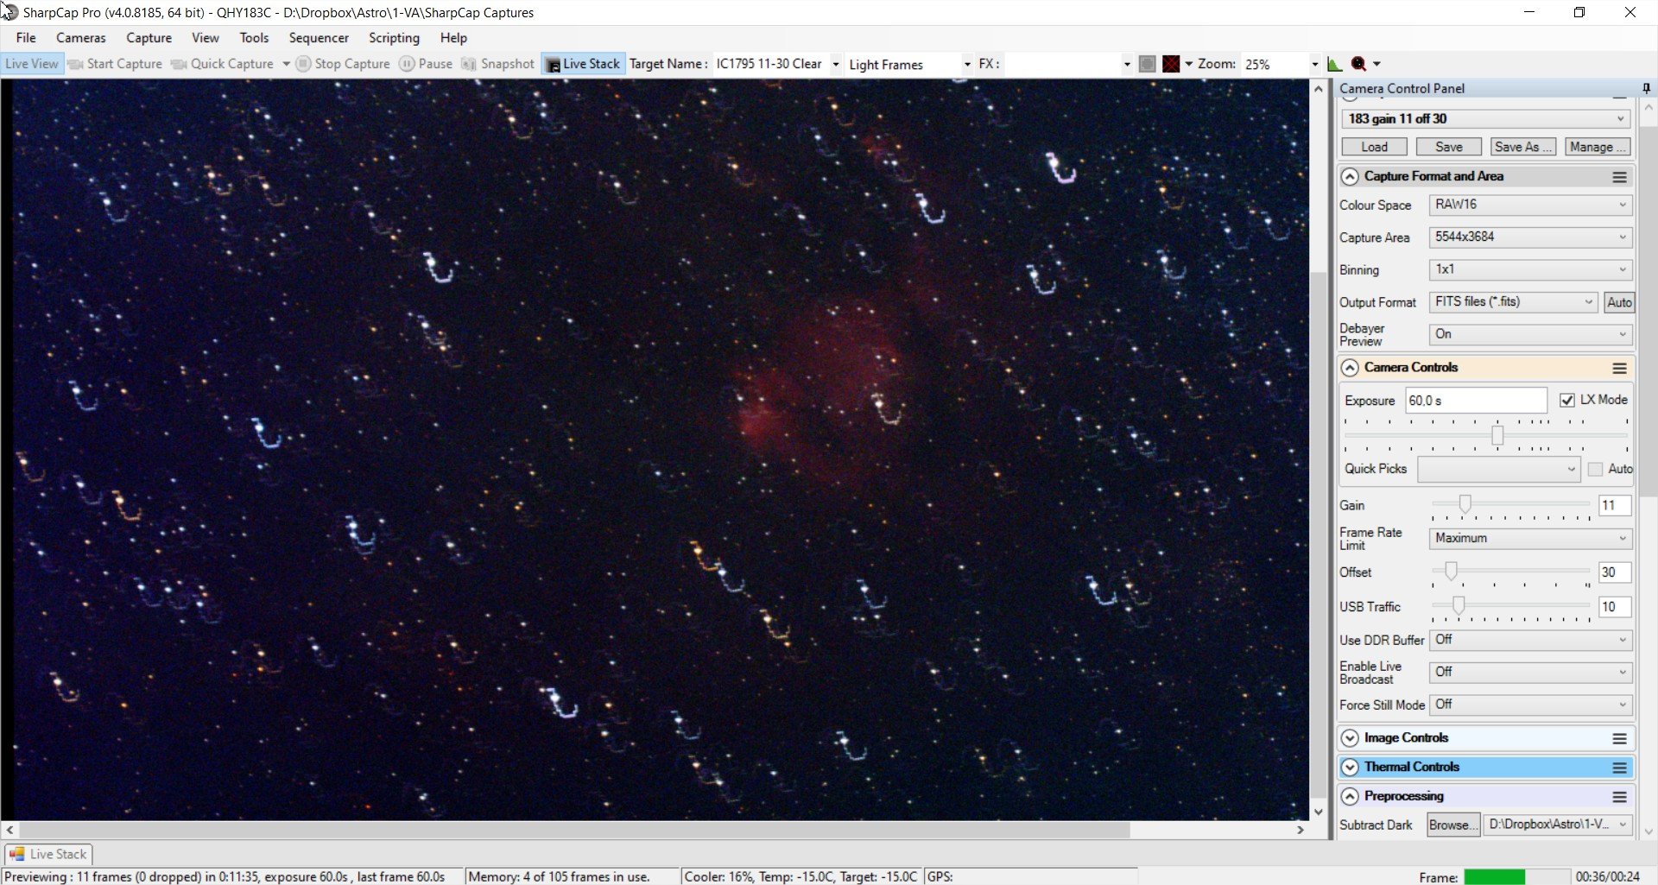Open the Tools menu

tap(254, 38)
